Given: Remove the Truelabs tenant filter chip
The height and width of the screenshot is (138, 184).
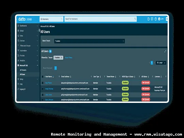Looking at the screenshot, I should coord(61,58).
